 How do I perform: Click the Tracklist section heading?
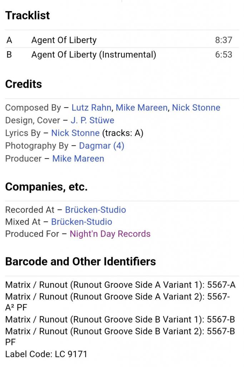point(28,15)
